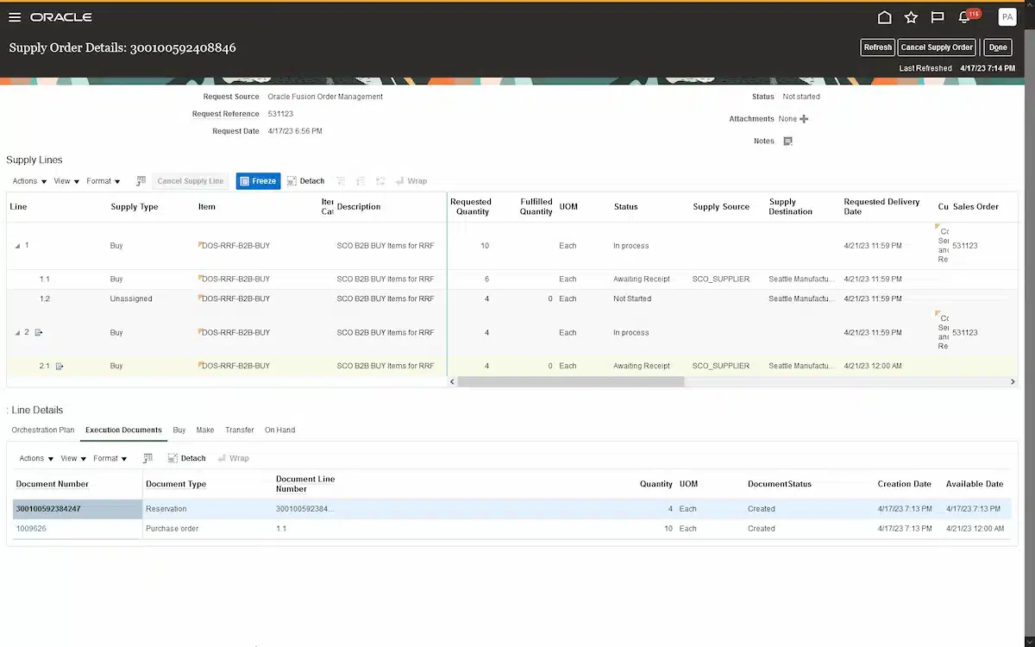Click Requested Quantity column header
Viewport: 1035px width, 647px height.
coord(471,207)
